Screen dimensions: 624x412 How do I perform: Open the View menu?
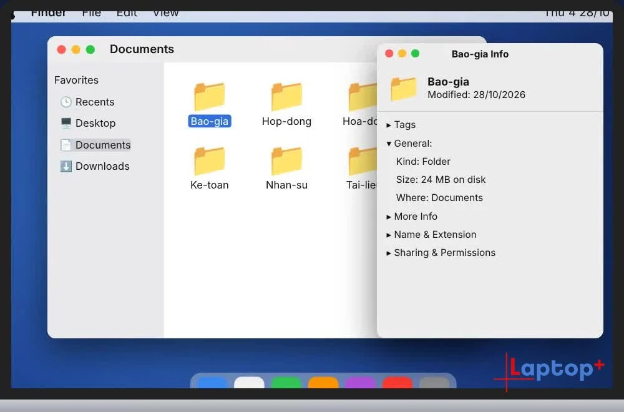(165, 14)
